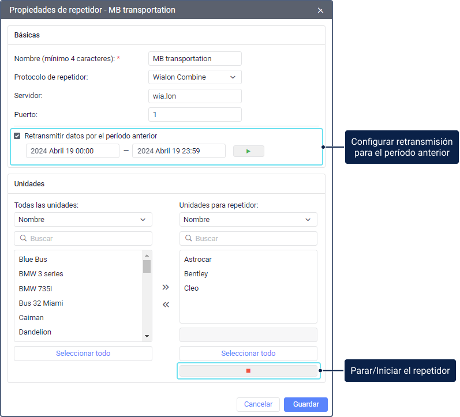Click the start date field 2024 Abril 19 00:00
The image size is (460, 417).
click(x=72, y=151)
